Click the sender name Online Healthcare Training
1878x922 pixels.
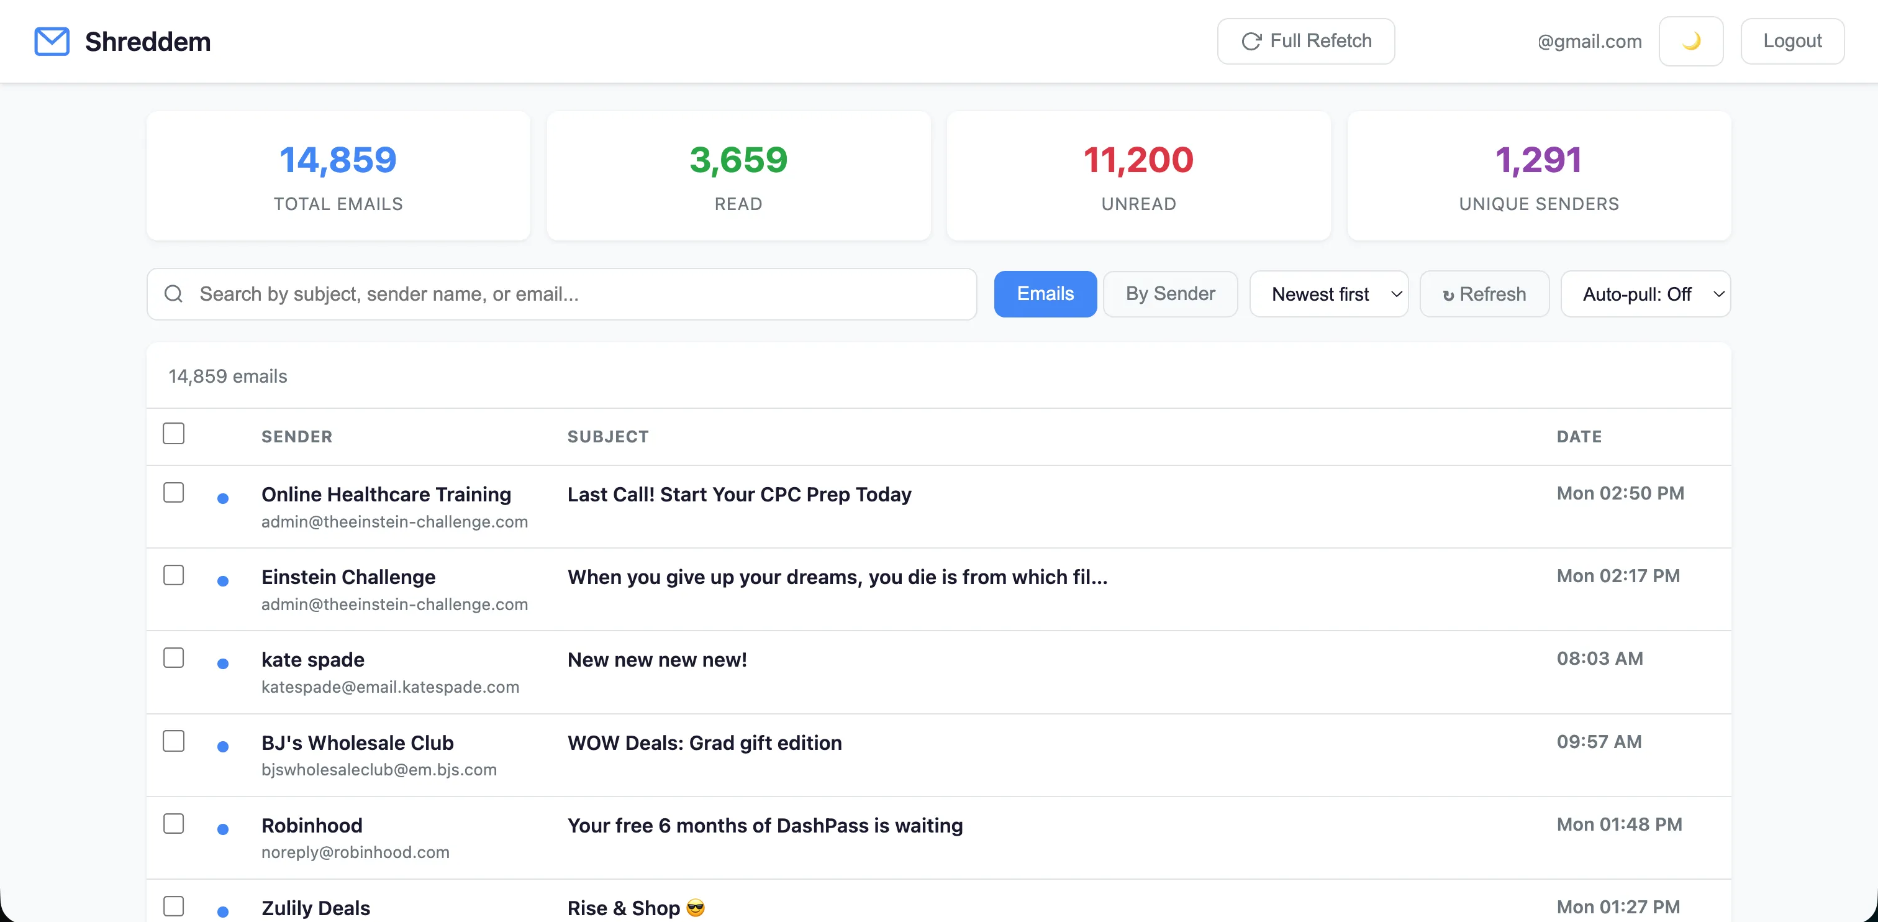click(x=386, y=495)
